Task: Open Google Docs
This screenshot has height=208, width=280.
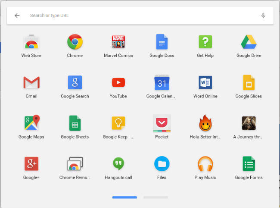Action: point(162,42)
